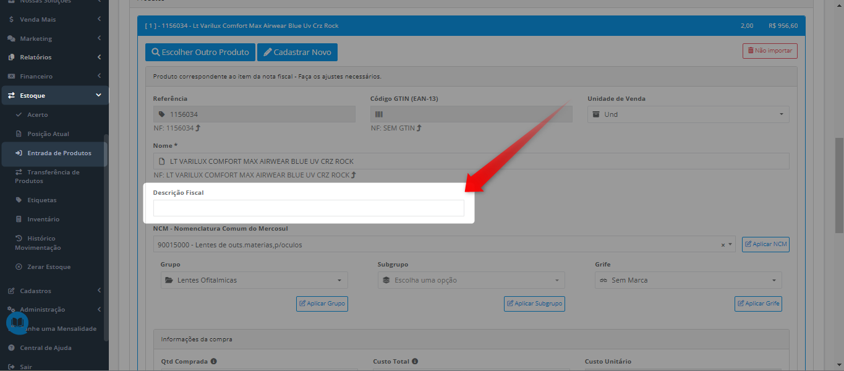Open the Relatórios menu
This screenshot has height=371, width=844.
(54, 58)
